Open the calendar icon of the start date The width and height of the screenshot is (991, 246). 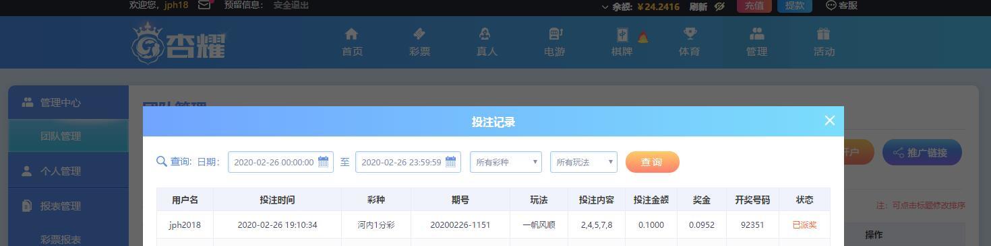323,161
